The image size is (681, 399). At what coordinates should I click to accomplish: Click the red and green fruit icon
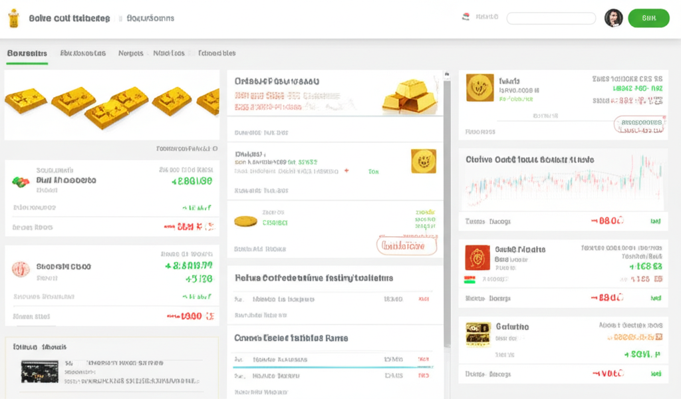(21, 181)
